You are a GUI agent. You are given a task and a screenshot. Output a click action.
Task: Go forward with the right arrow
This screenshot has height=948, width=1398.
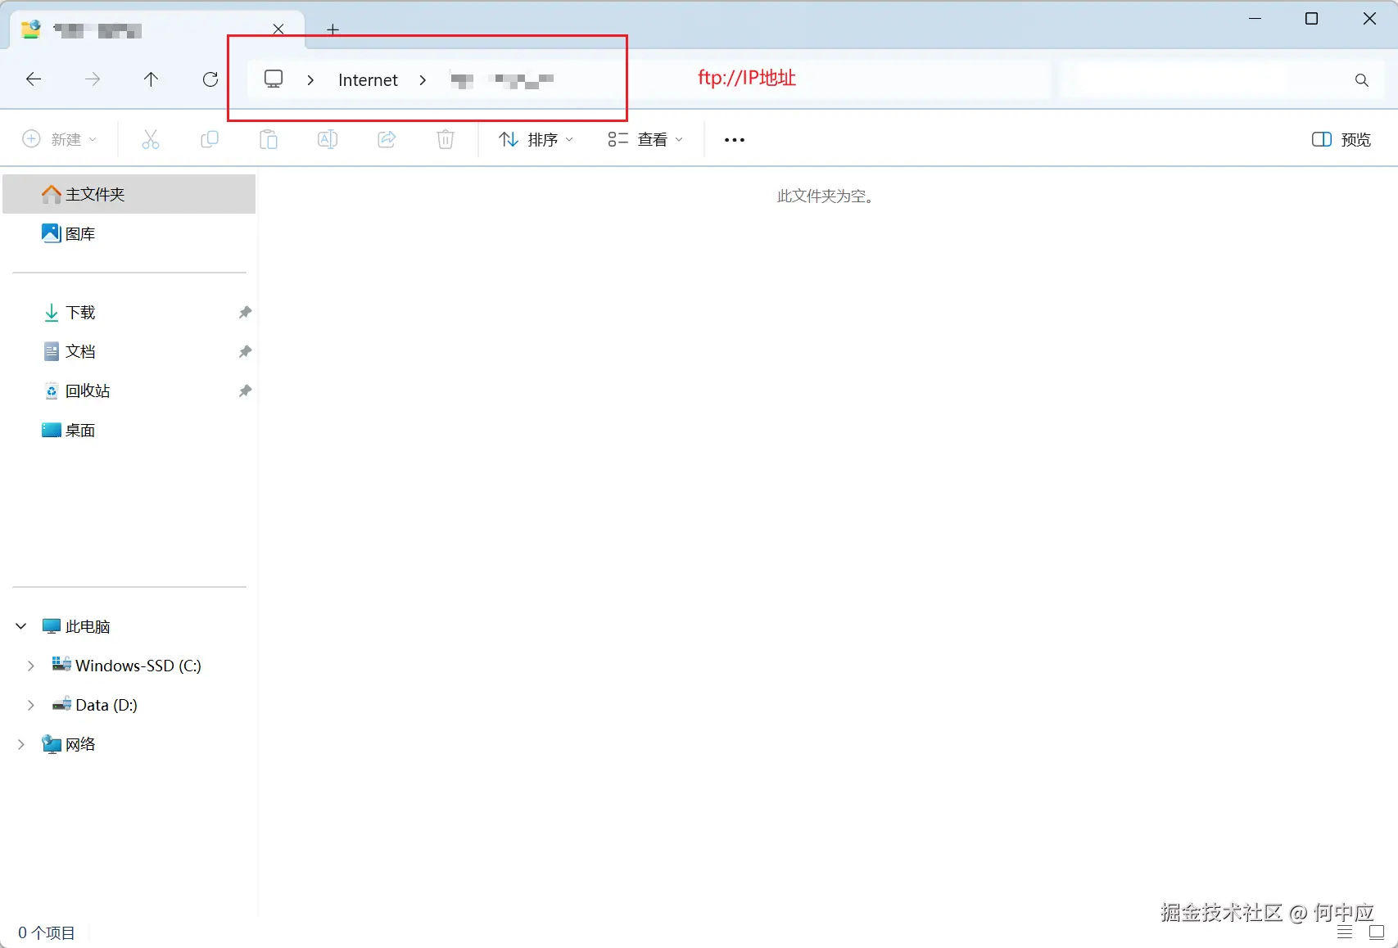tap(93, 79)
